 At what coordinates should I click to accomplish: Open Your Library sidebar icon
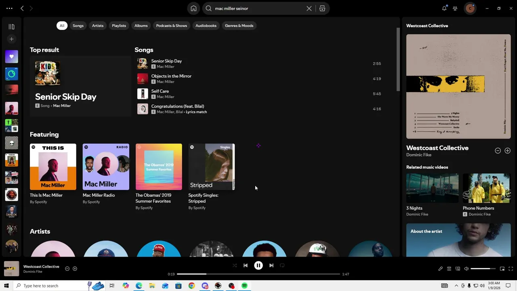coord(11,27)
